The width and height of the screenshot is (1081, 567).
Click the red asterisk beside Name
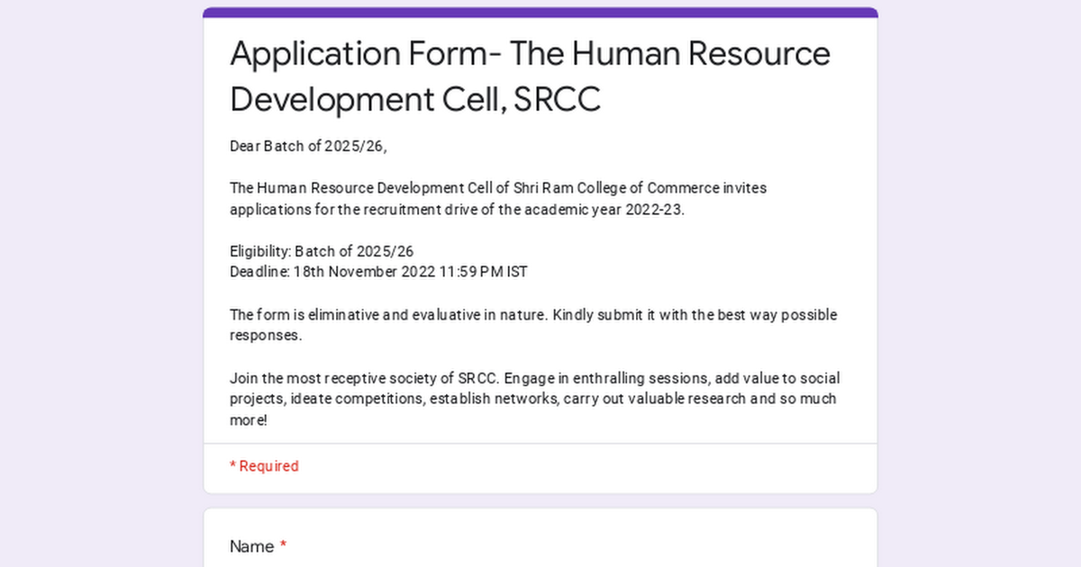click(284, 546)
